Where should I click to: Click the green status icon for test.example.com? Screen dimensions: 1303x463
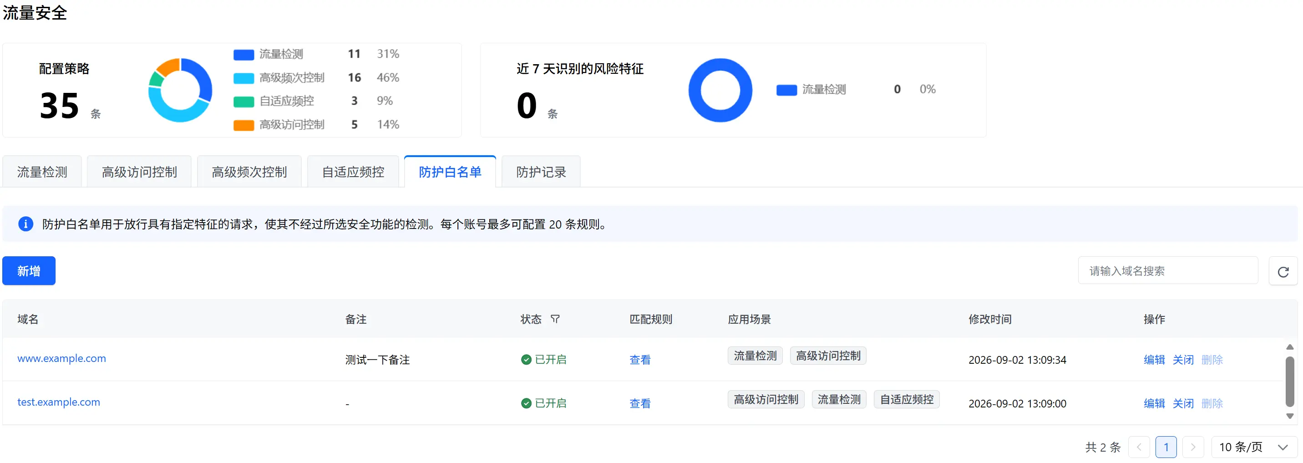pos(526,403)
